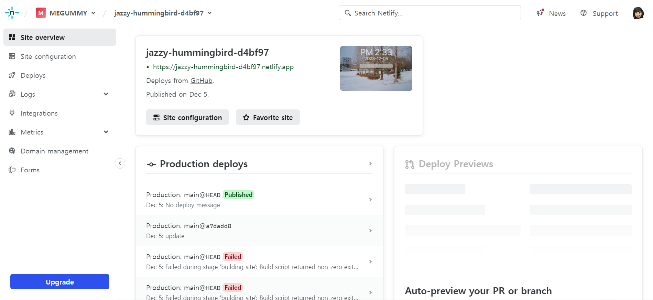Image resolution: width=653 pixels, height=300 pixels.
Task: Click the Deploy Previews pull request icon
Action: [410, 164]
